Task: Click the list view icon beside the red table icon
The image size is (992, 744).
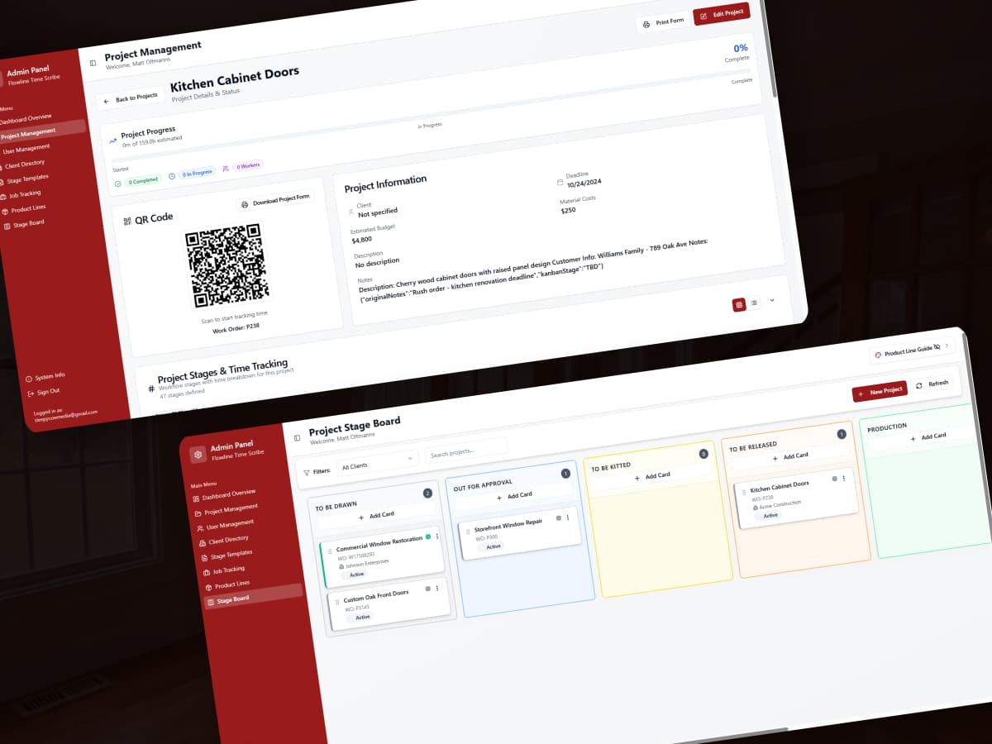Action: tap(752, 302)
